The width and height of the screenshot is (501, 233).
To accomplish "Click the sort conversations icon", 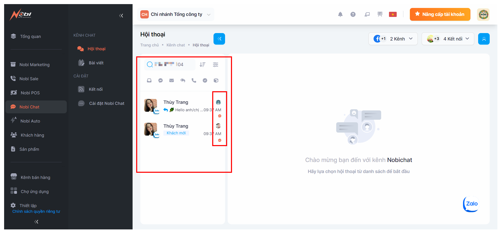I will (x=202, y=65).
